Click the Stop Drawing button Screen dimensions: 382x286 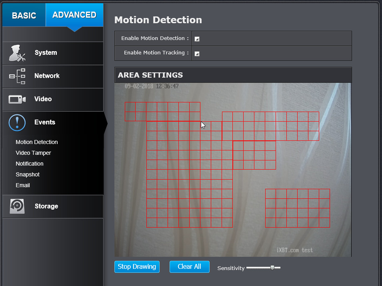point(137,267)
